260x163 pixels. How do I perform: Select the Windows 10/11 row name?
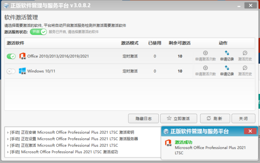pos(41,71)
